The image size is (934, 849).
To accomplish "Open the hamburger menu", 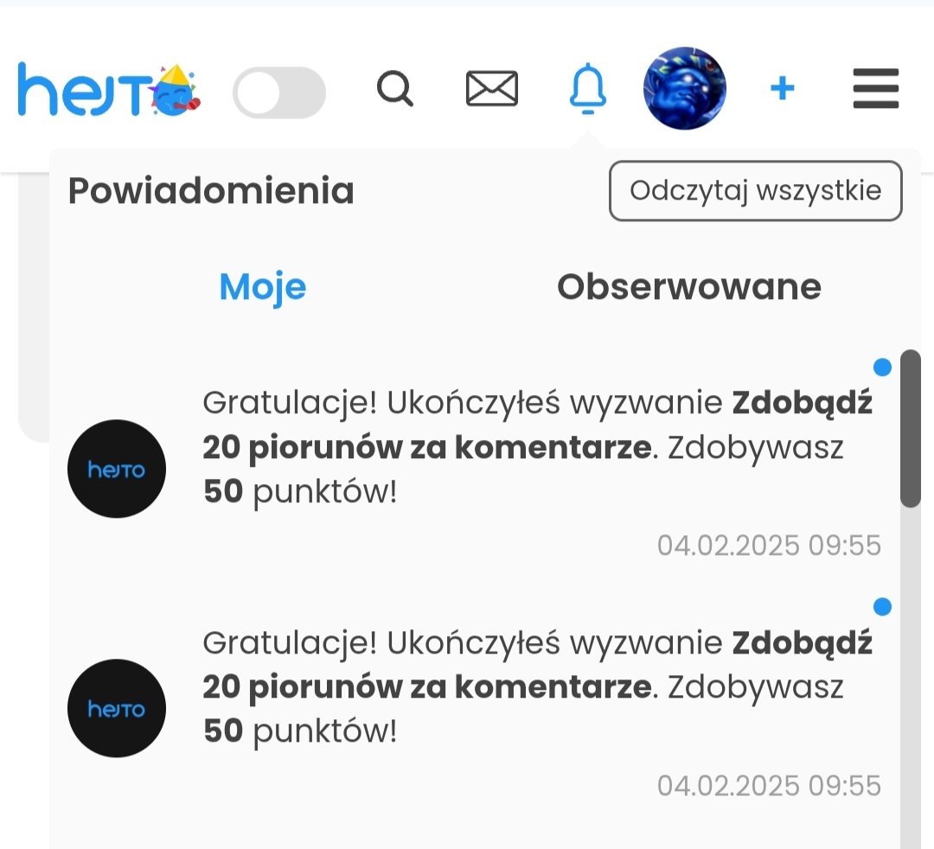I will (x=876, y=89).
